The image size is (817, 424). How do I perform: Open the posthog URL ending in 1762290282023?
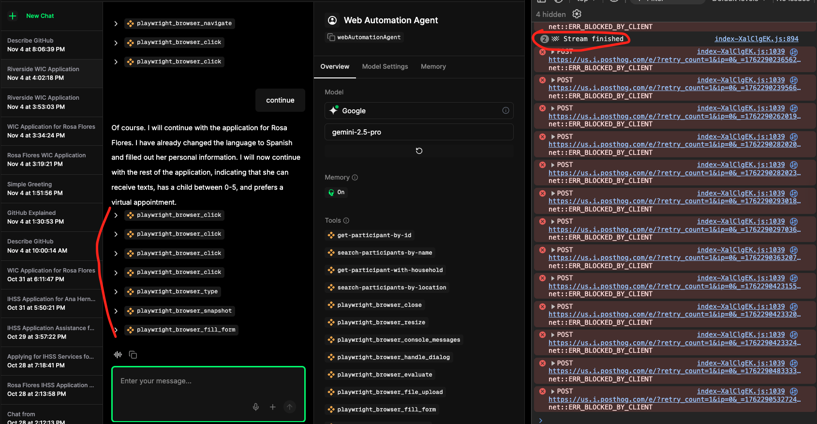[674, 173]
